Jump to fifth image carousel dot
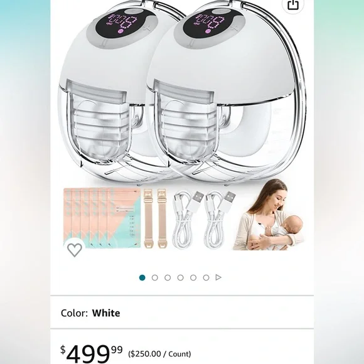This screenshot has height=364, width=364. tap(193, 277)
